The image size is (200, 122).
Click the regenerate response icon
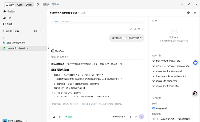click(x=143, y=29)
